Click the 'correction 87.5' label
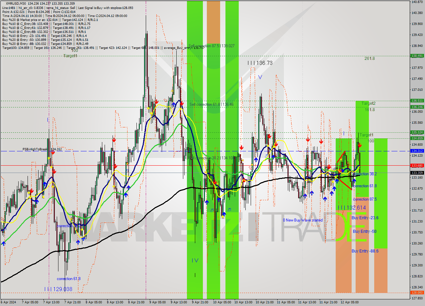 [x=365, y=199]
